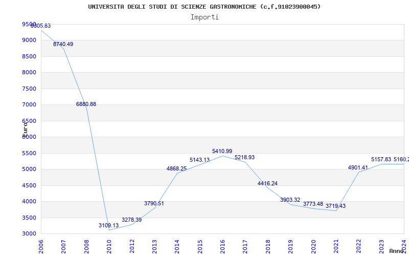409x256 pixels.
Task: Click the 4500 y-axis tick label
Action: (29, 185)
